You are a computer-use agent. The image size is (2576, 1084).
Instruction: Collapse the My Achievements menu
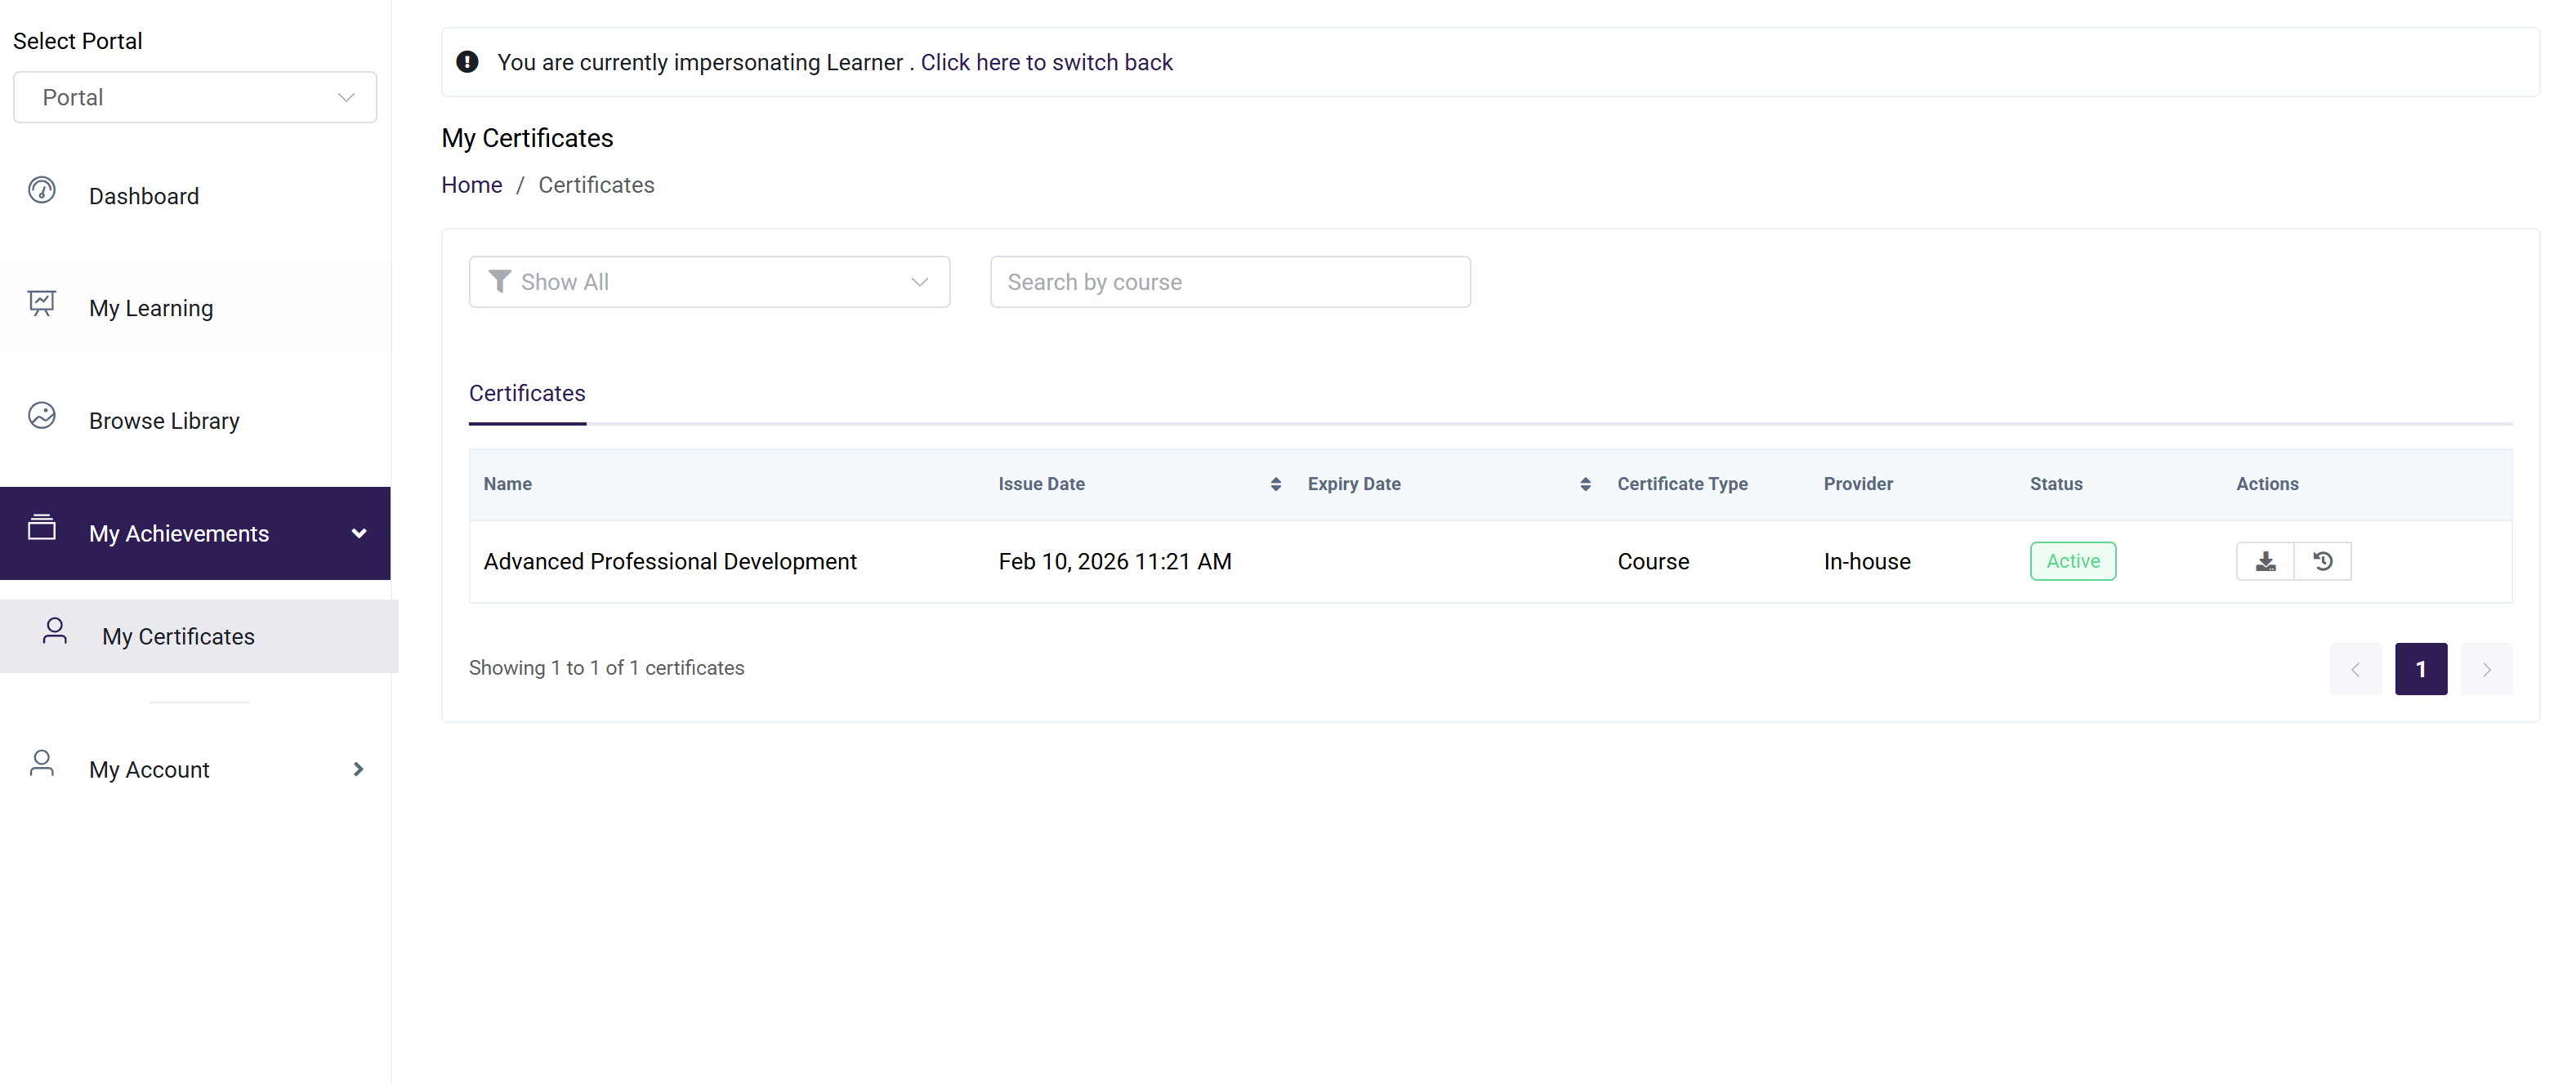pyautogui.click(x=359, y=533)
